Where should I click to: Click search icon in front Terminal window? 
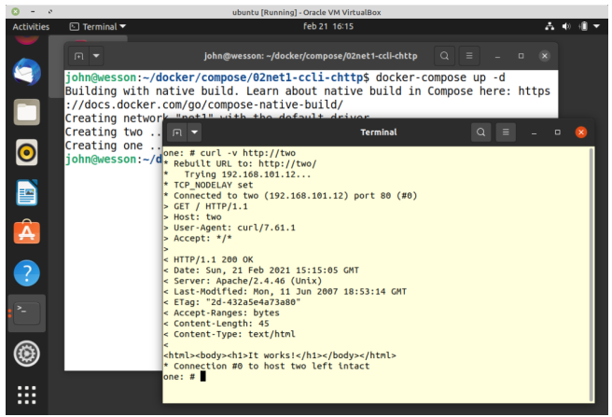coord(480,132)
